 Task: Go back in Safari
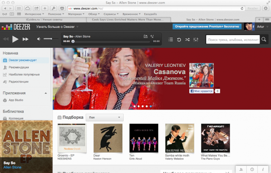click(5, 8)
